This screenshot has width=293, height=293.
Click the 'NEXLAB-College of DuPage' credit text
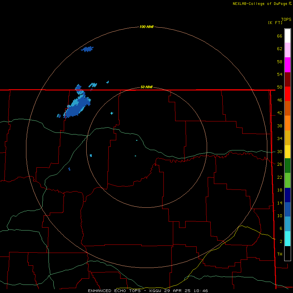pos(260,4)
